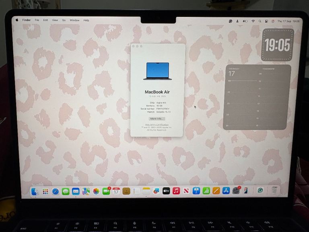Open the Mail app icon
Image resolution: width=309 pixels, height=232 pixels.
click(x=76, y=191)
